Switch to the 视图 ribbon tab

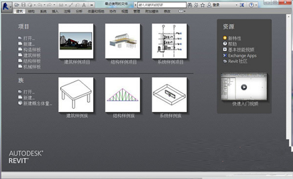[125, 11]
